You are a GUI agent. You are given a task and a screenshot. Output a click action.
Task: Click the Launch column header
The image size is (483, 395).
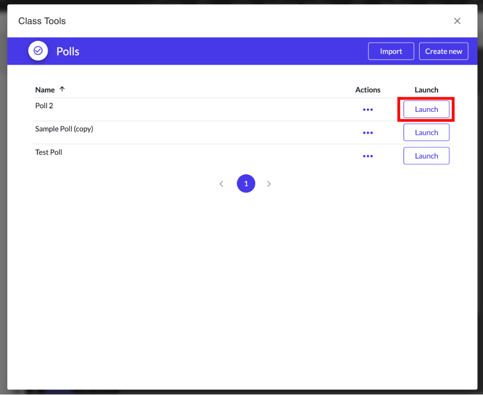point(426,90)
